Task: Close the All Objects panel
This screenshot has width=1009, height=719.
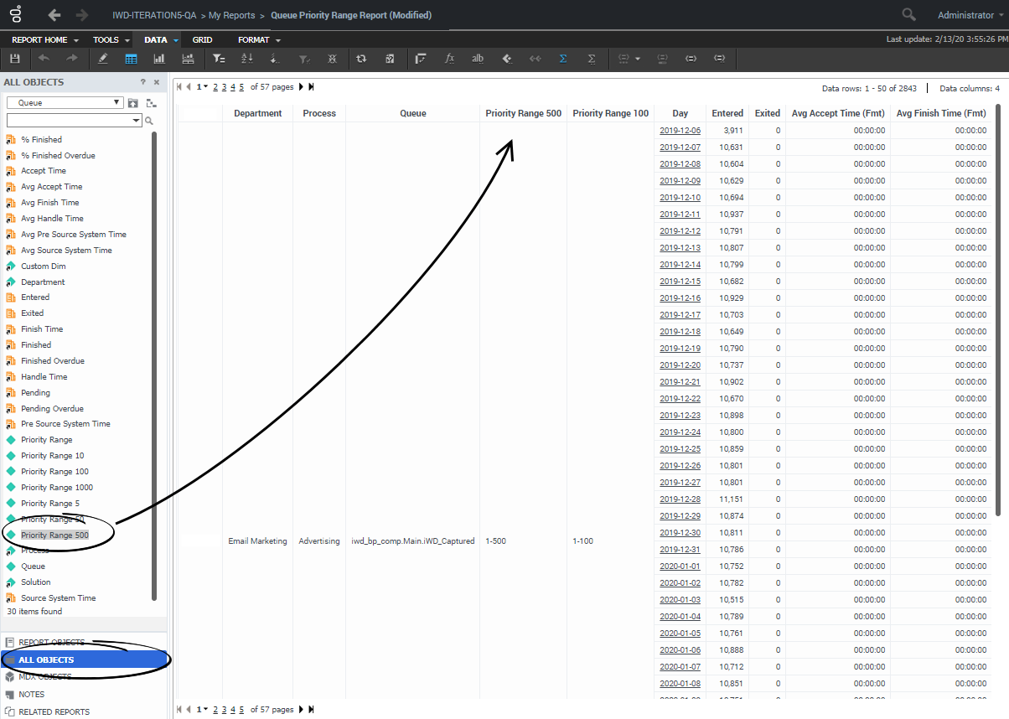Action: pyautogui.click(x=156, y=82)
